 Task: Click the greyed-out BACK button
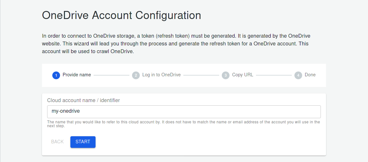point(57,142)
